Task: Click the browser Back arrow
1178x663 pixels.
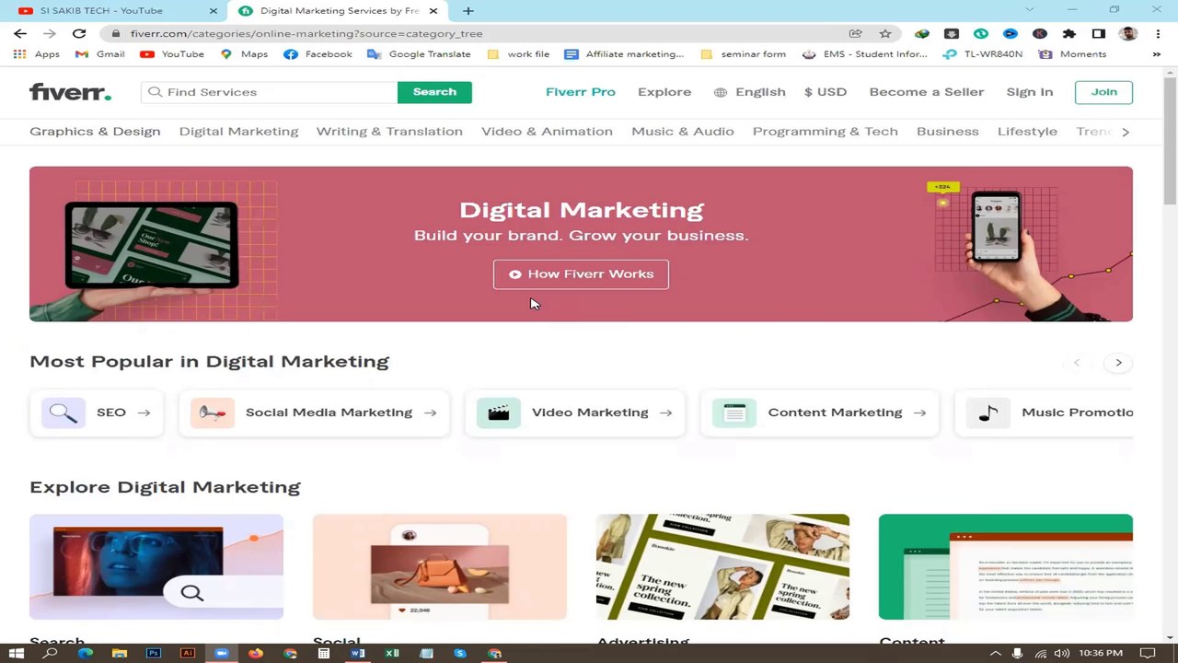Action: pyautogui.click(x=20, y=33)
